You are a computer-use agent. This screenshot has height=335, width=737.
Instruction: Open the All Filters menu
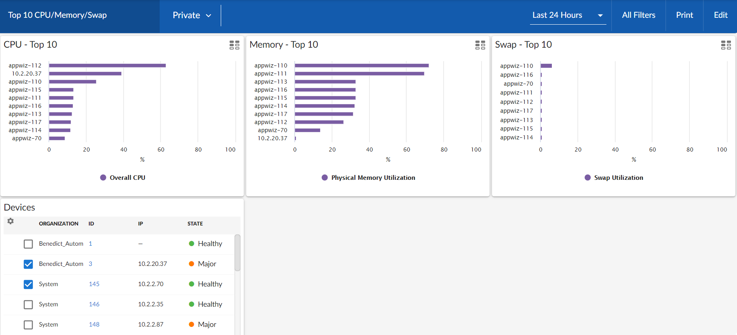[638, 15]
